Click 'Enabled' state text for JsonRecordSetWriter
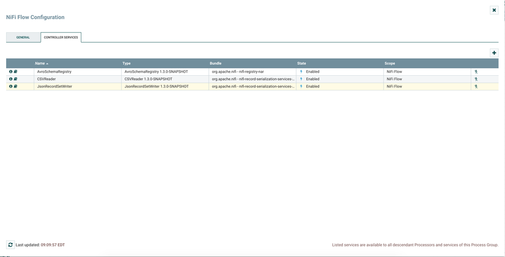Screen dimensions: 505x257 312,86
